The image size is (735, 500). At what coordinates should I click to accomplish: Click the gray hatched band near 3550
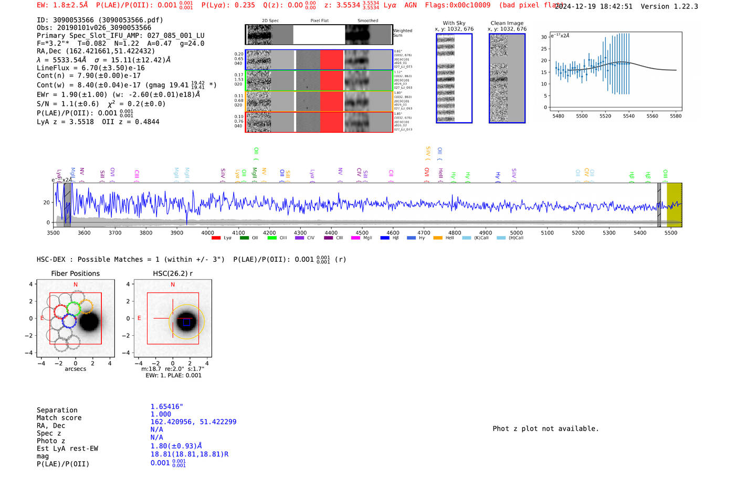tap(68, 205)
